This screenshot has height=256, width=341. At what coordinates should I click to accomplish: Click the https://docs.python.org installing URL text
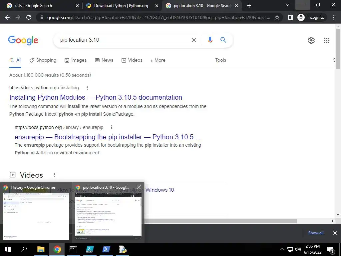pos(44,88)
